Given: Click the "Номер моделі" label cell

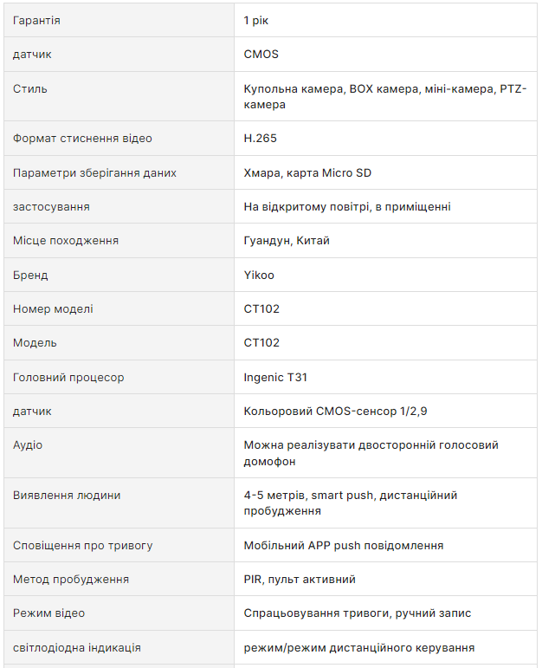Looking at the screenshot, I should (x=53, y=309).
